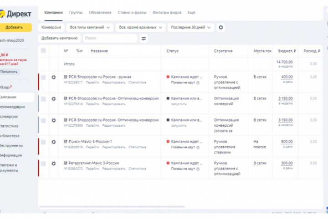The image size is (328, 218).
Task: Open Библиотека in sidebar
Action: click(x=10, y=136)
